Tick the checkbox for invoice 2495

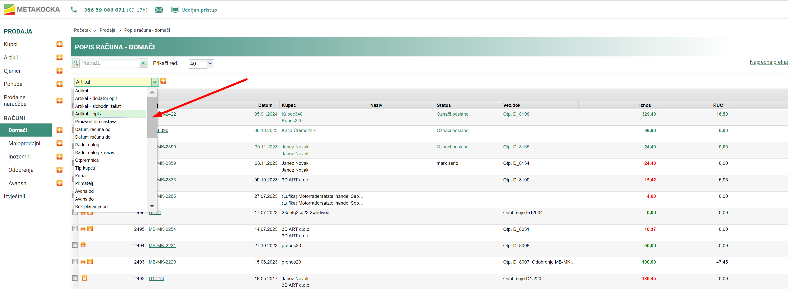coord(75,229)
